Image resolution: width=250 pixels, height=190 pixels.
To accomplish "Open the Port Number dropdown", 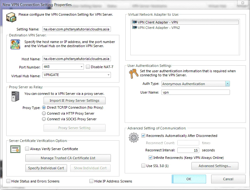I will pyautogui.click(x=81, y=67).
